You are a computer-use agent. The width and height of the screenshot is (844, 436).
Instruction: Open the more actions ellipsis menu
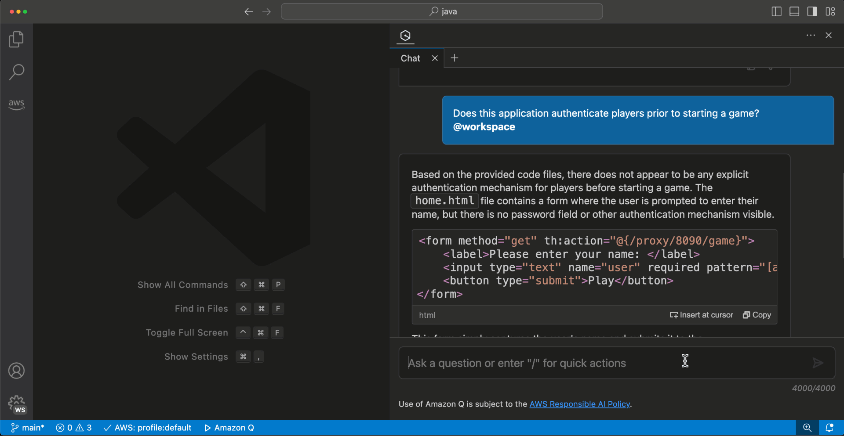(x=811, y=35)
